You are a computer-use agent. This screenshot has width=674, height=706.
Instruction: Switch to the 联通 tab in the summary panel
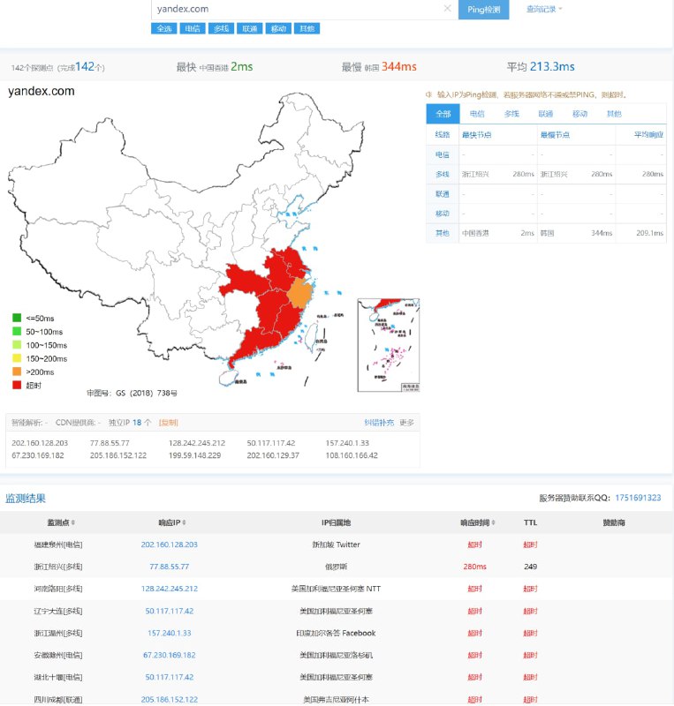(546, 114)
